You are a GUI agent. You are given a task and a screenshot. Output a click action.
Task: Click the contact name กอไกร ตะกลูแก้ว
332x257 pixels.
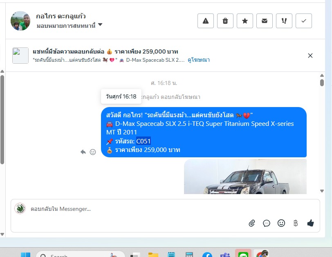tap(61, 16)
